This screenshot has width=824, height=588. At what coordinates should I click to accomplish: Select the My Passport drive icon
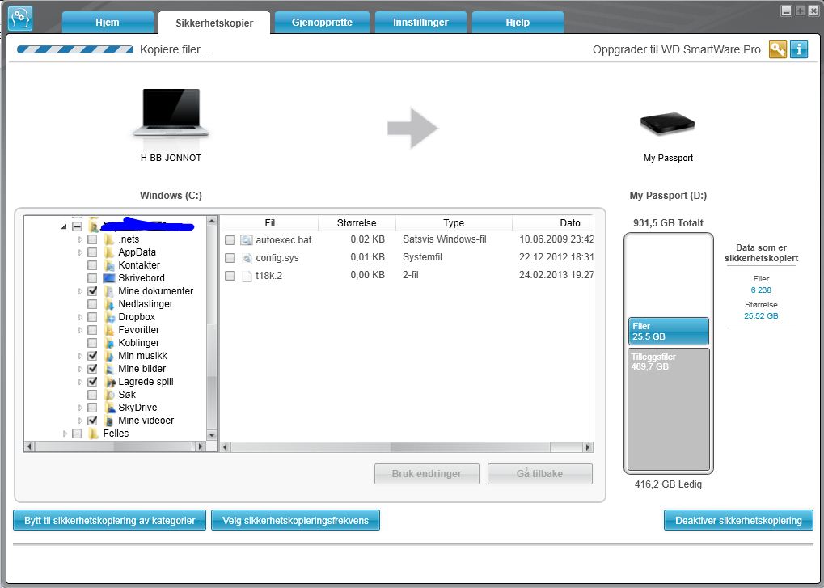[667, 125]
